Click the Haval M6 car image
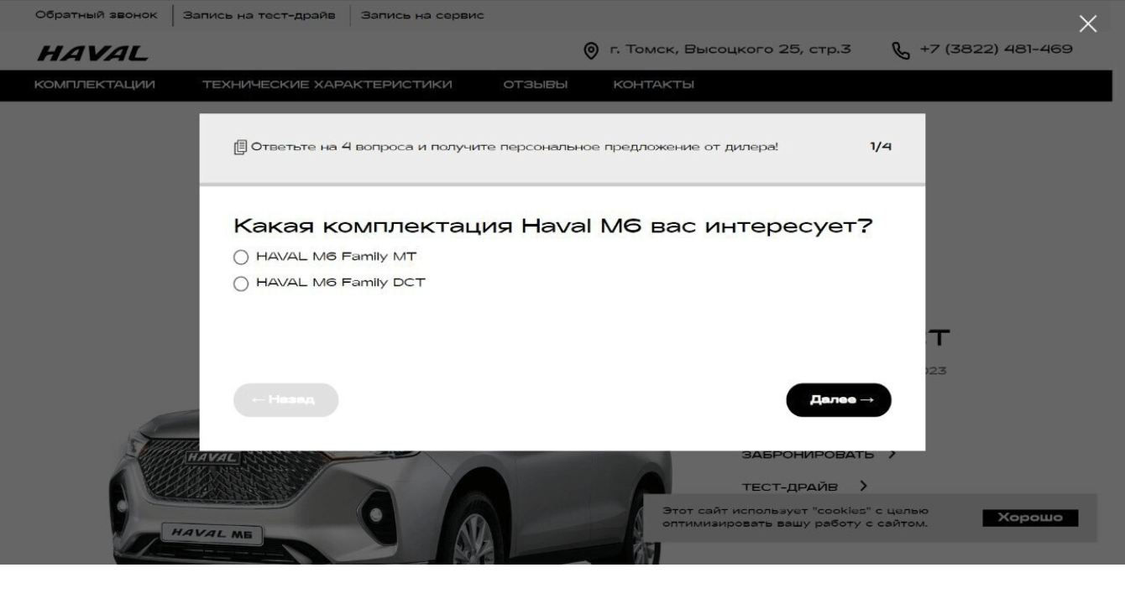The height and width of the screenshot is (604, 1125). (x=390, y=508)
